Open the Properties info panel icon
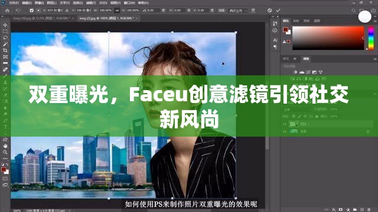This screenshot has height=212, width=378. (275, 30)
